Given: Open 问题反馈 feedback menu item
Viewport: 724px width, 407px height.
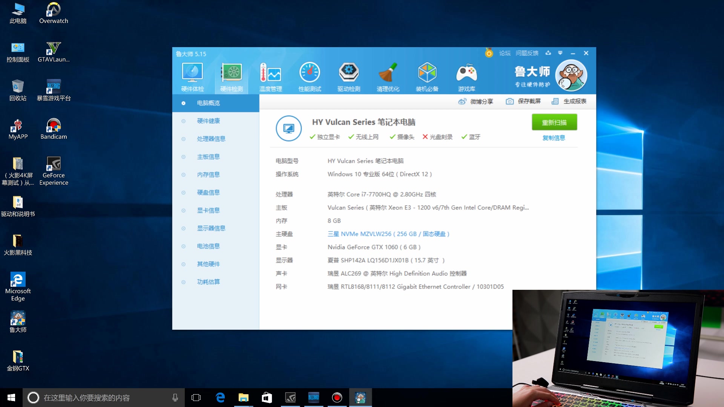Looking at the screenshot, I should pyautogui.click(x=527, y=53).
